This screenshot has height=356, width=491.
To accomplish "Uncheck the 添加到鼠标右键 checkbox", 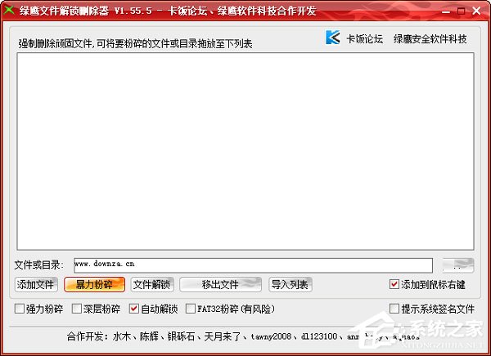I will pos(395,285).
